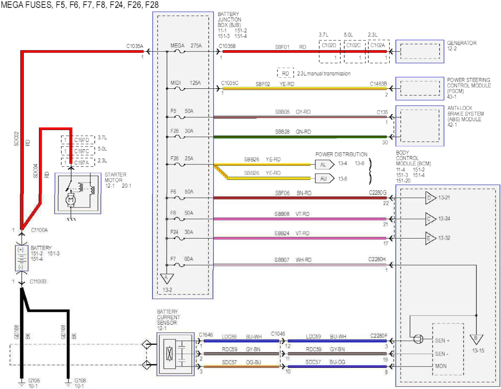
Task: Click the ABS module component box
Action: [420, 126]
